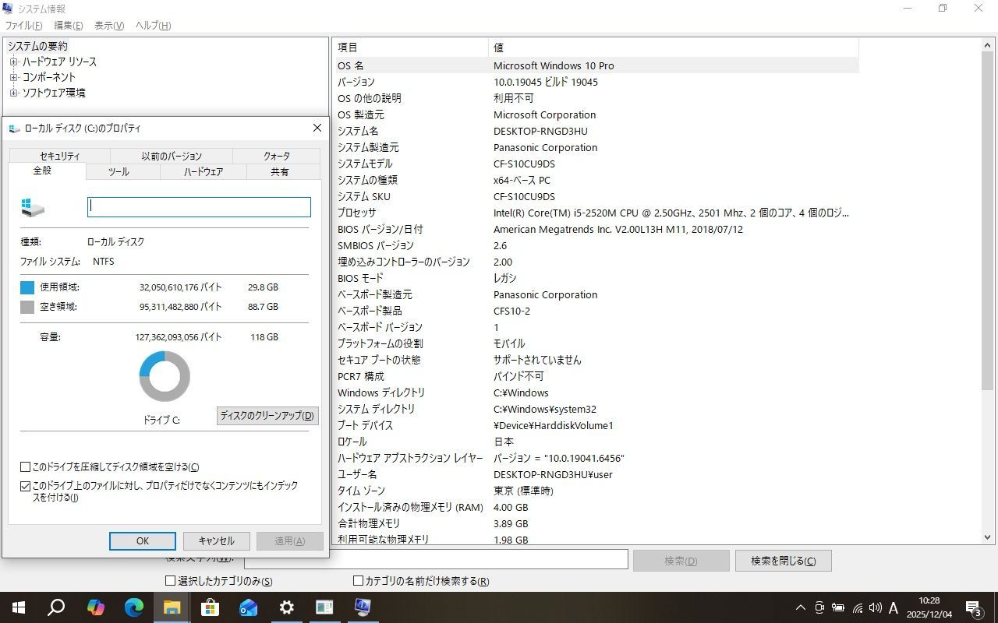Open Windows Settings from the taskbar
998x623 pixels.
pyautogui.click(x=286, y=607)
